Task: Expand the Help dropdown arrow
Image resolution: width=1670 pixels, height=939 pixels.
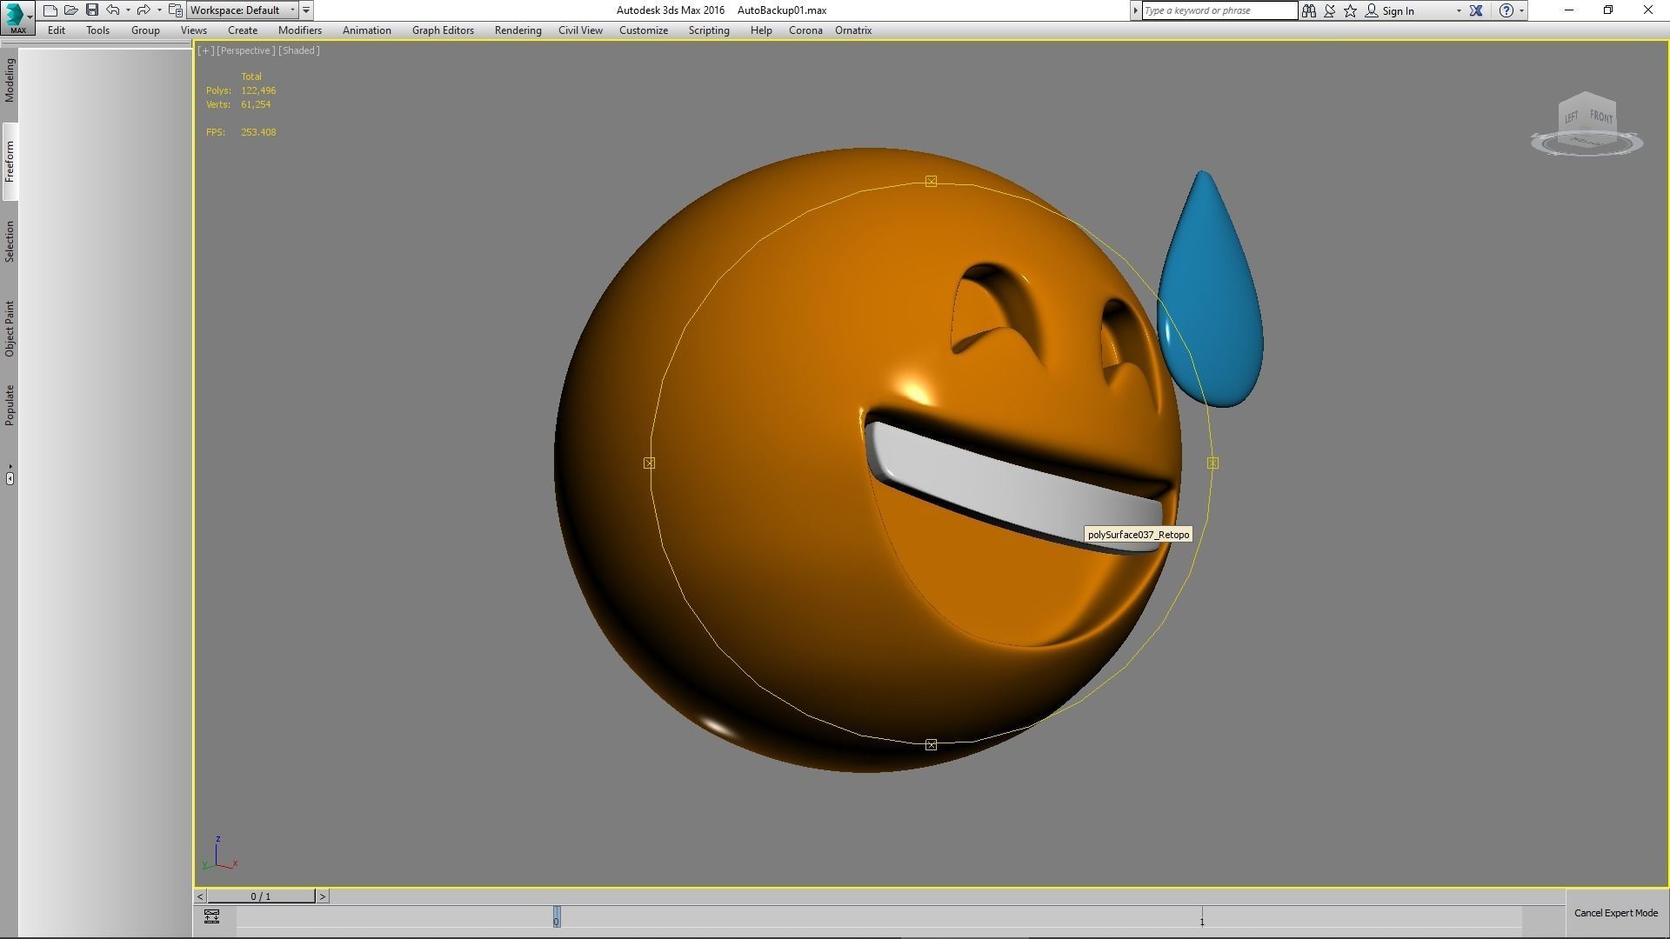Action: [1521, 10]
